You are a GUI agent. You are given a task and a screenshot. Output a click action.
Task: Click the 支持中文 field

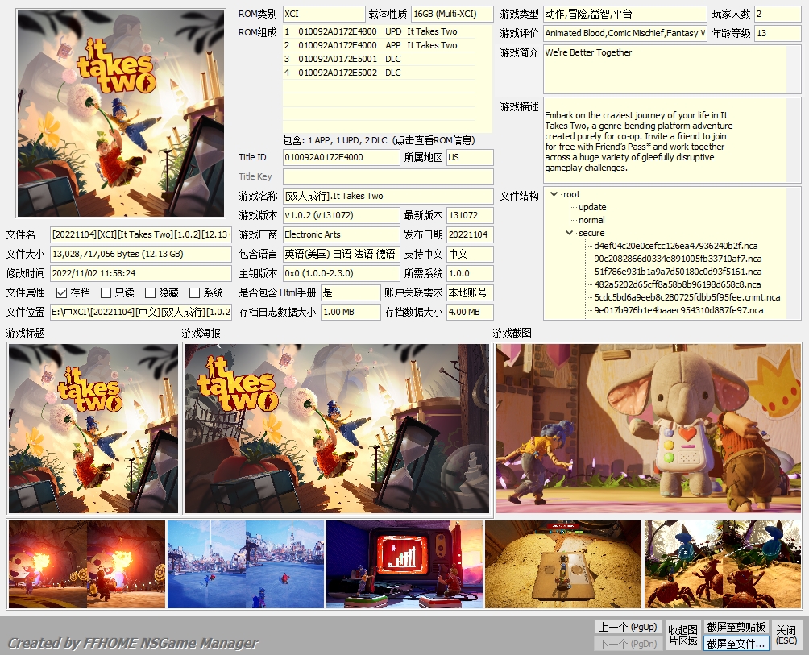click(x=470, y=255)
